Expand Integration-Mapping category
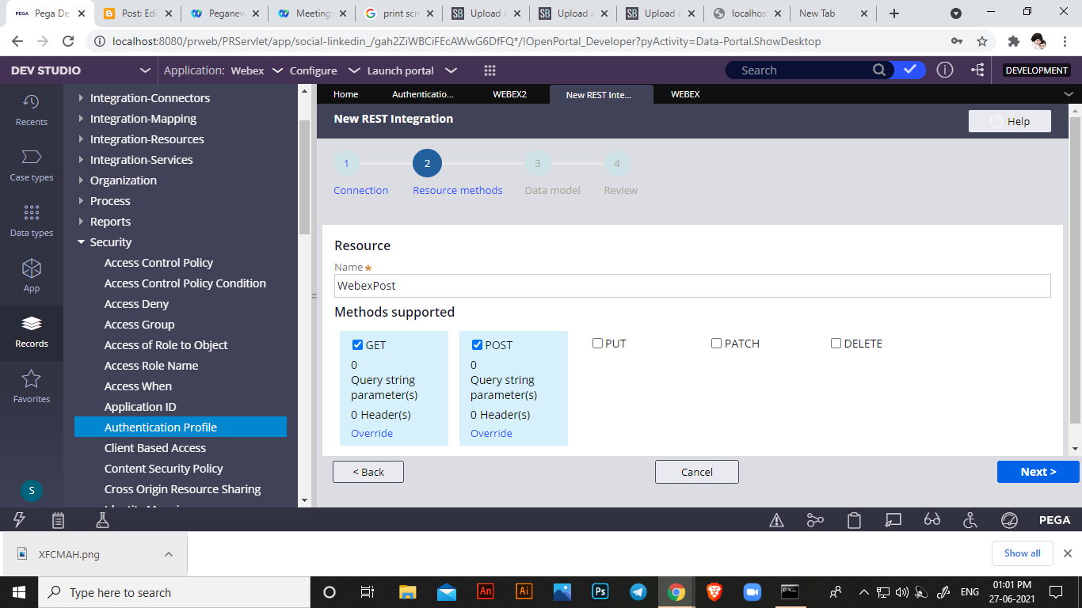 pyautogui.click(x=81, y=119)
